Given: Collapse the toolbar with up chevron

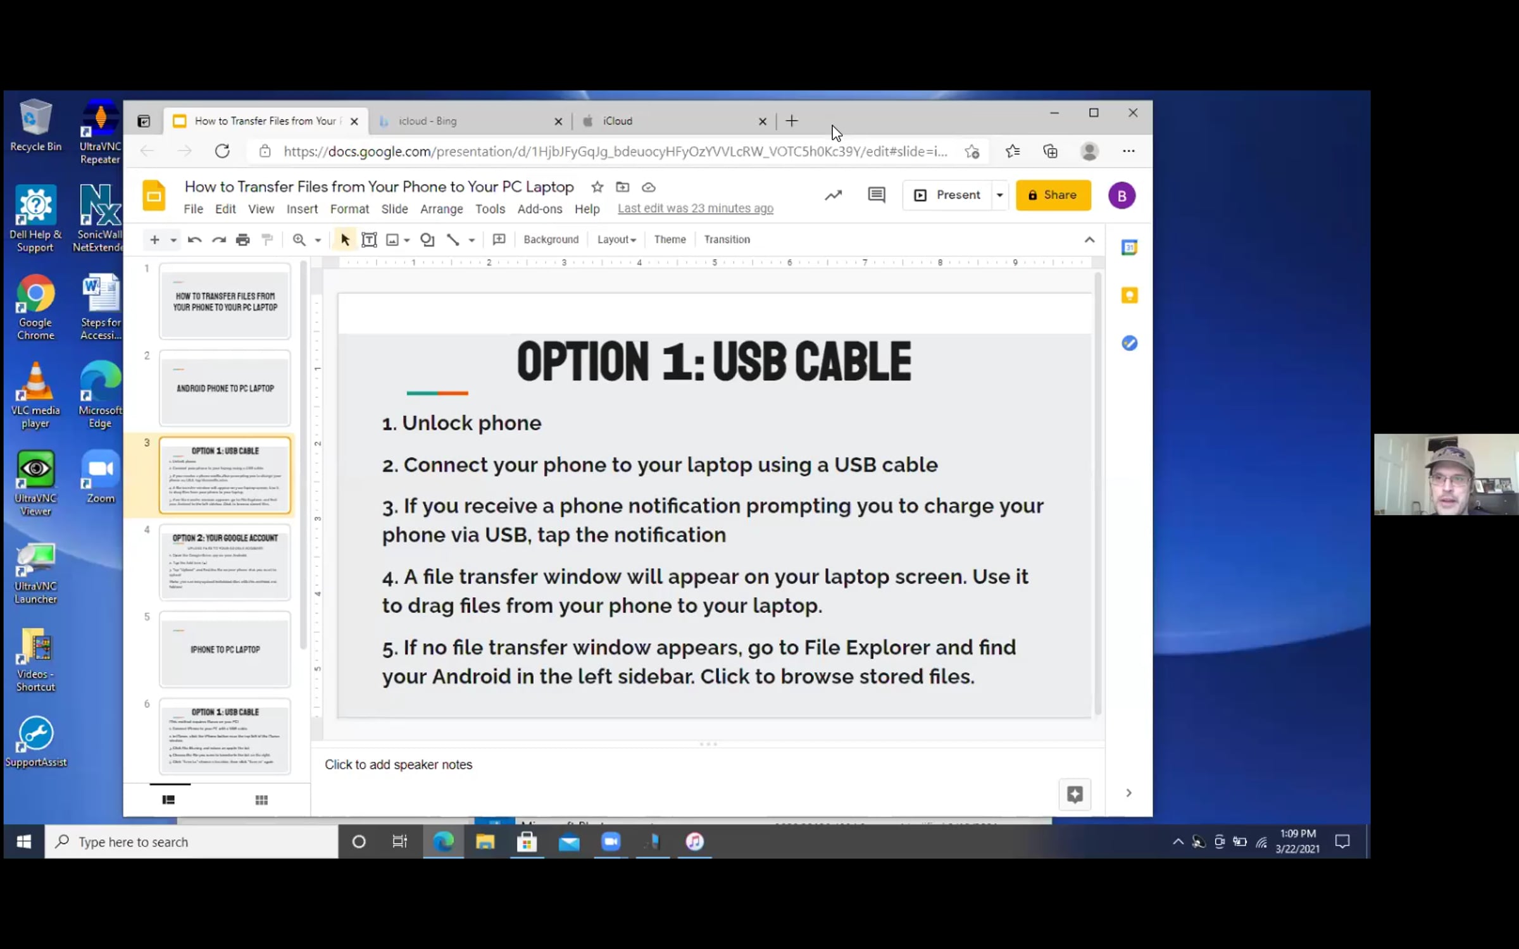Looking at the screenshot, I should click(1089, 239).
